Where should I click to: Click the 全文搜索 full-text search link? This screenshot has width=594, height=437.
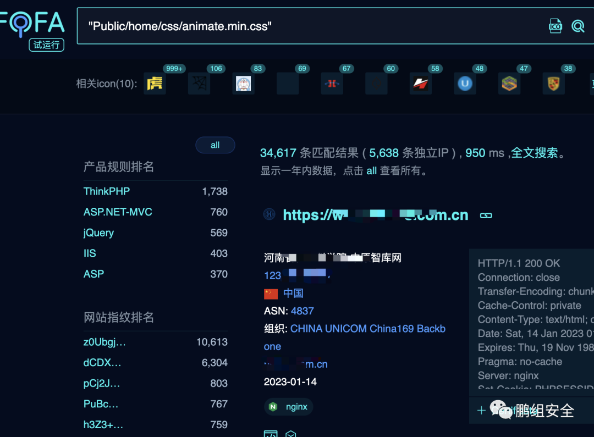click(x=534, y=153)
